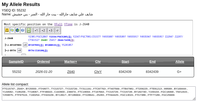The image size is (198, 102).
Task: Open the yellow YFull icon
Action: 7,30
